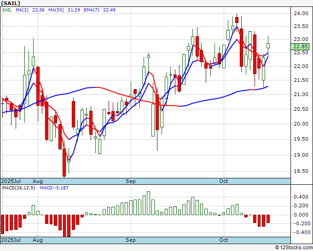Click the EMA(7) legend label
This screenshot has height=251, width=313.
coord(92,10)
